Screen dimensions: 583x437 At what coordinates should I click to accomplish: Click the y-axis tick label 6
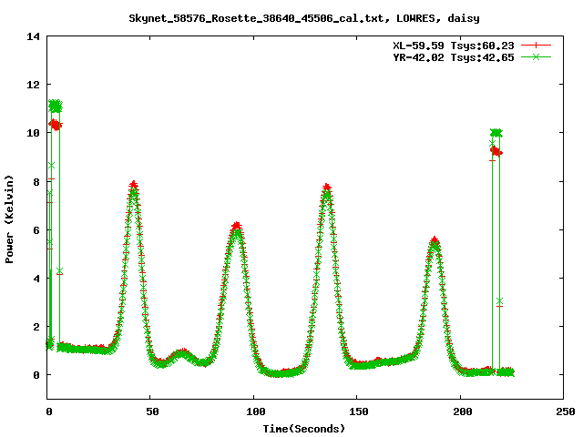point(36,230)
